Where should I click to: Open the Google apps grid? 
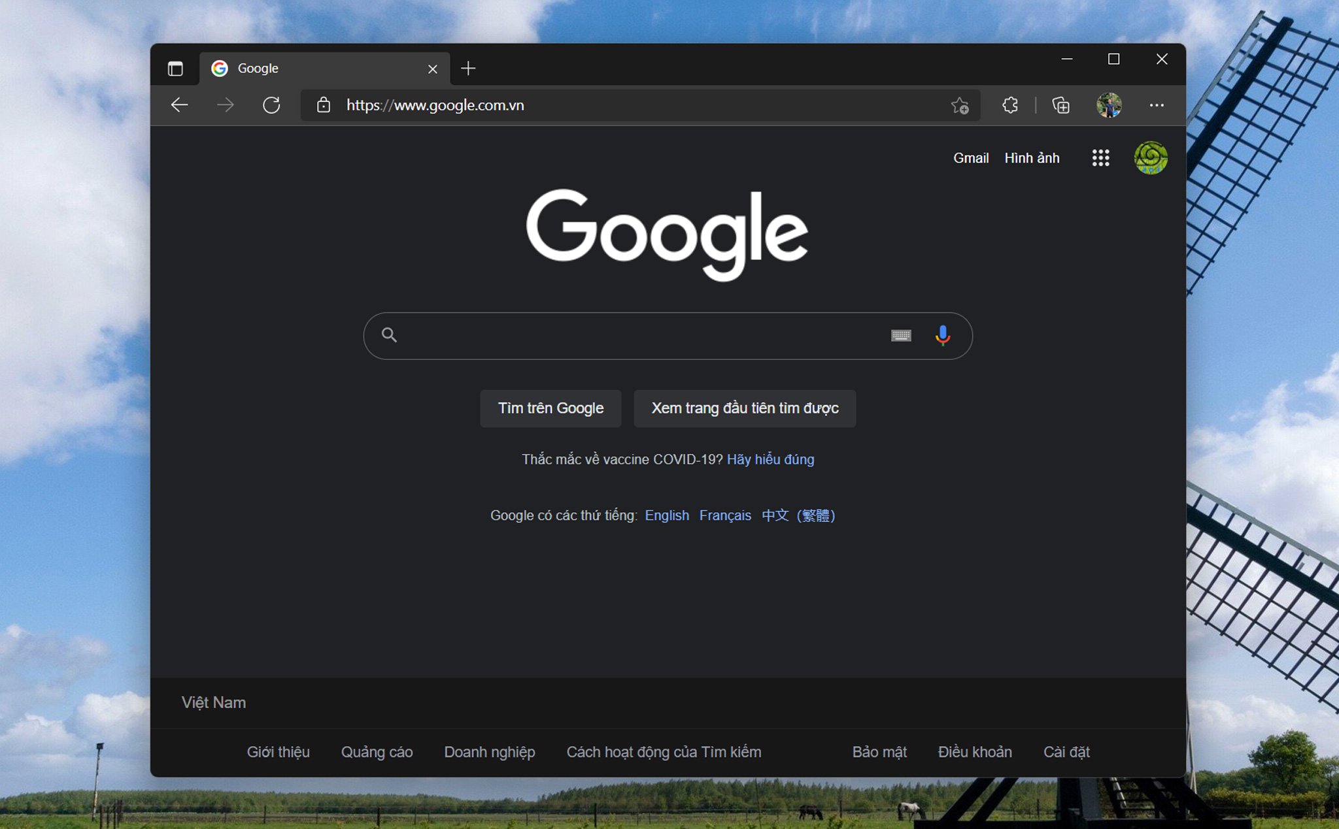point(1101,158)
